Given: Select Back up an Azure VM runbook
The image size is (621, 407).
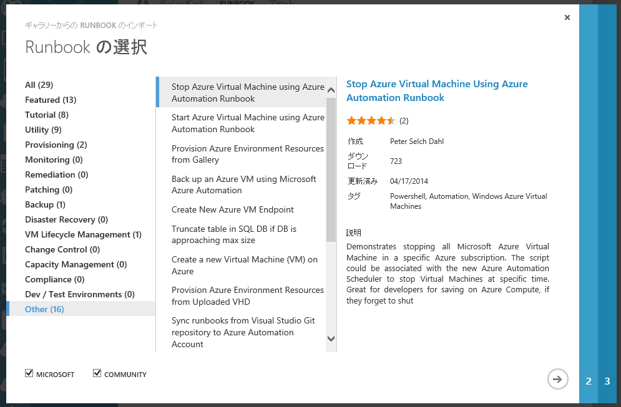Looking at the screenshot, I should pos(244,184).
